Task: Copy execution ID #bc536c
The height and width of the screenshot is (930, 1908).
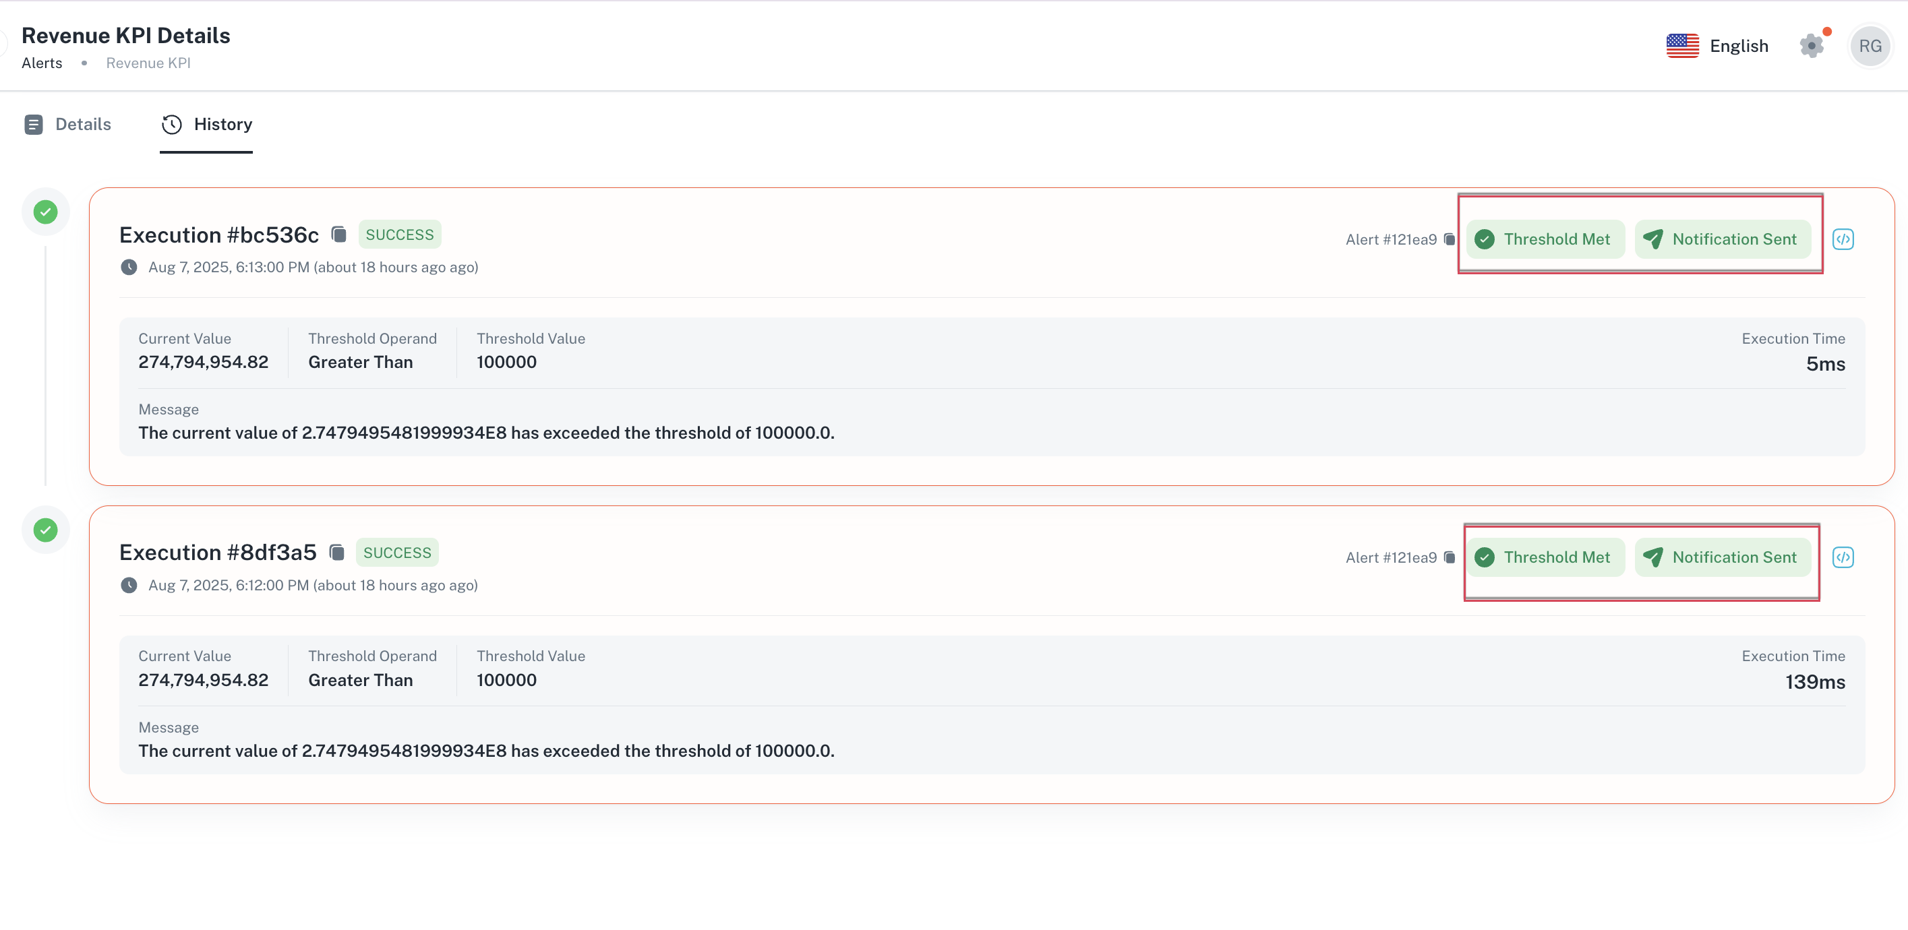Action: (338, 235)
